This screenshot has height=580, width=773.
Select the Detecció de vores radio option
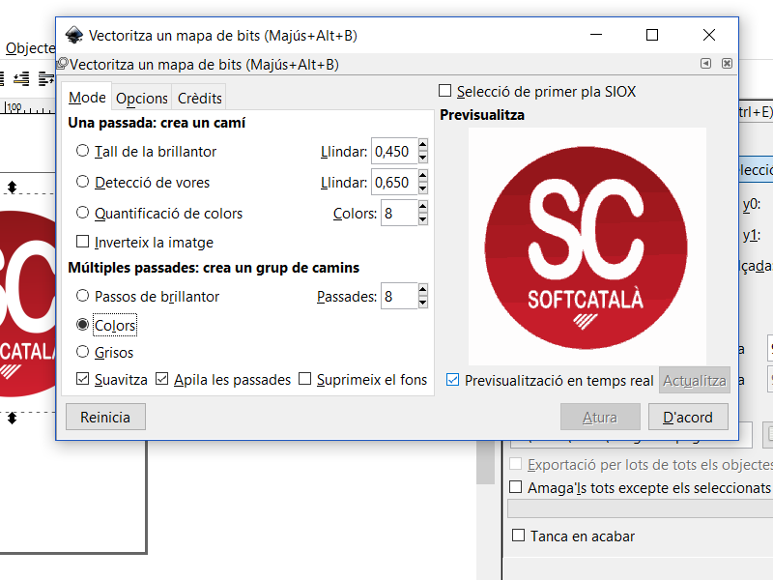coord(82,182)
